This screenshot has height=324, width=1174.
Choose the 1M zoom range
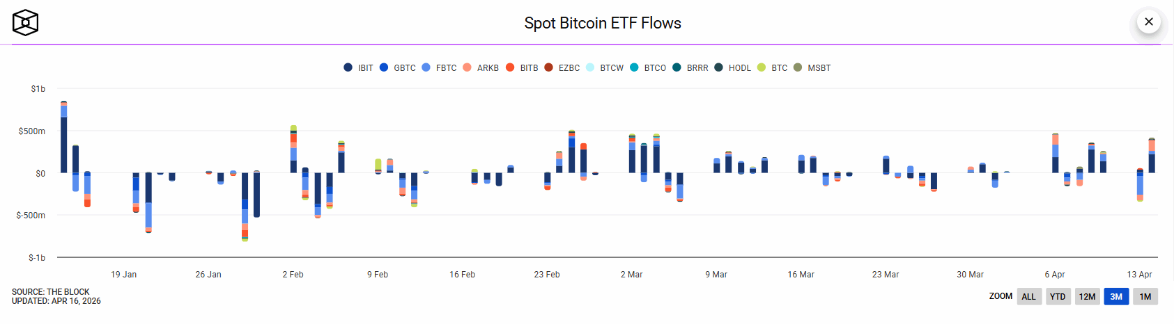click(1145, 296)
